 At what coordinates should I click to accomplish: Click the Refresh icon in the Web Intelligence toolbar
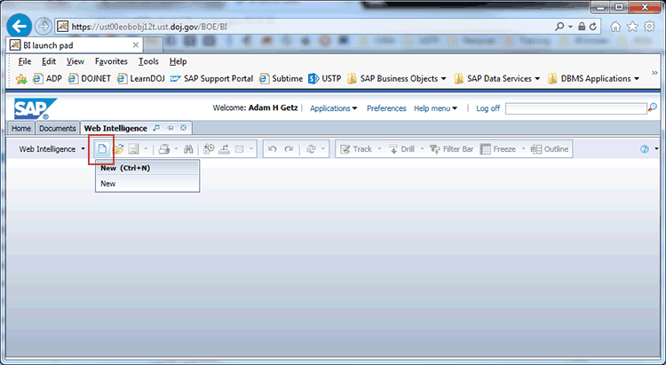coord(312,149)
